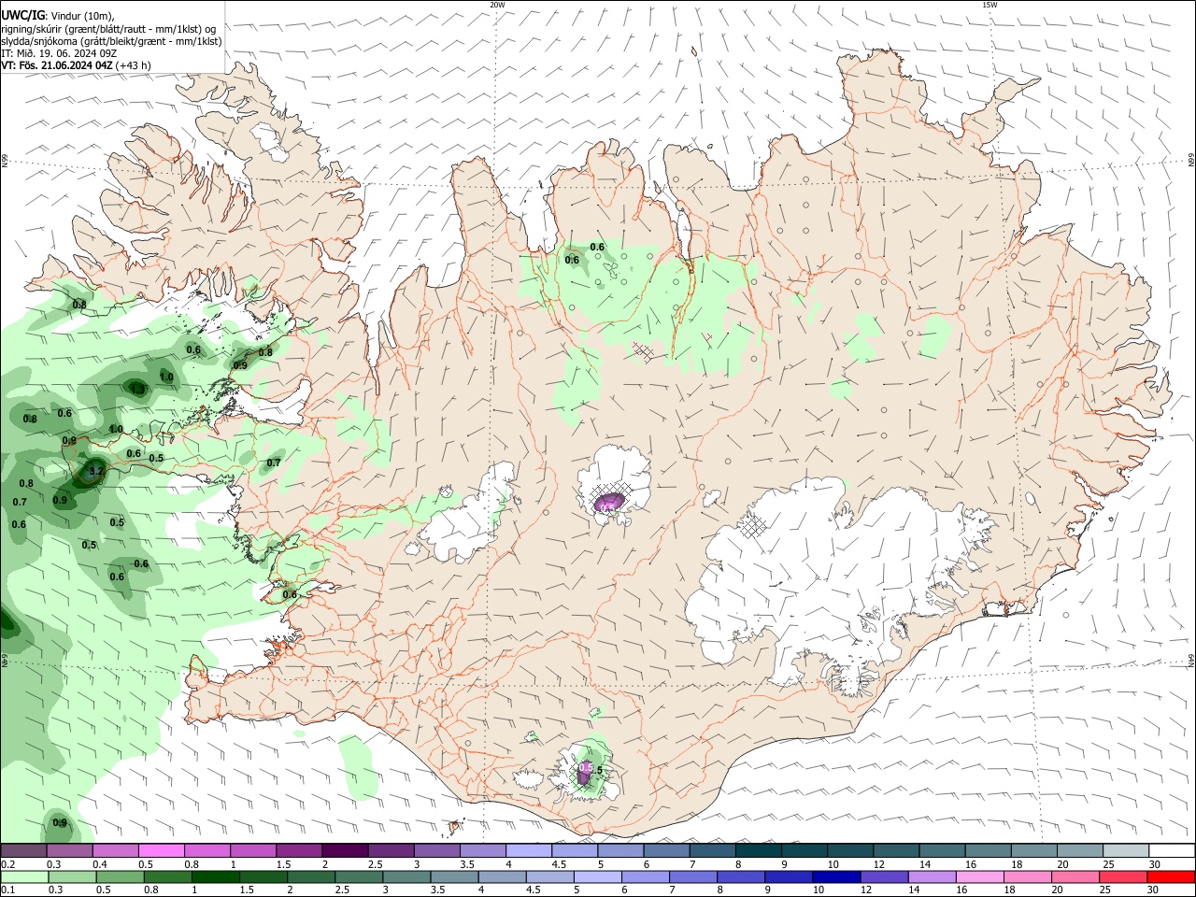
Task: Click the bright magenta 0.5 swatch in snow scale
Action: 161,850
